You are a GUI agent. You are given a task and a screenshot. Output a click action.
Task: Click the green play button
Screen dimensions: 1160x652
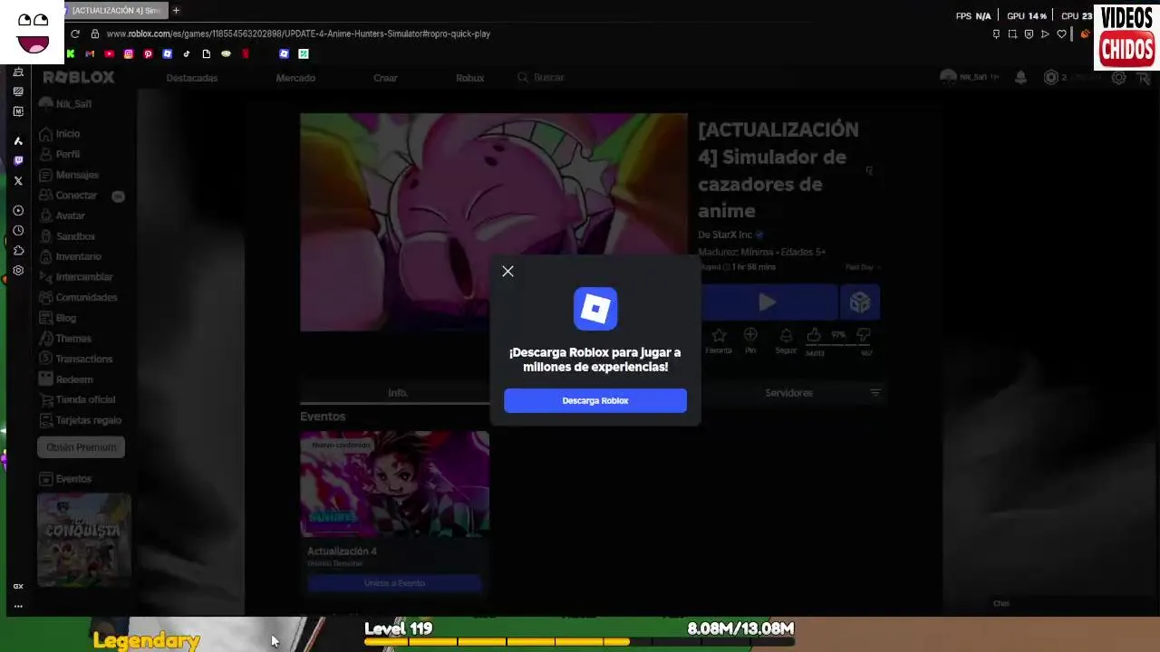768,302
